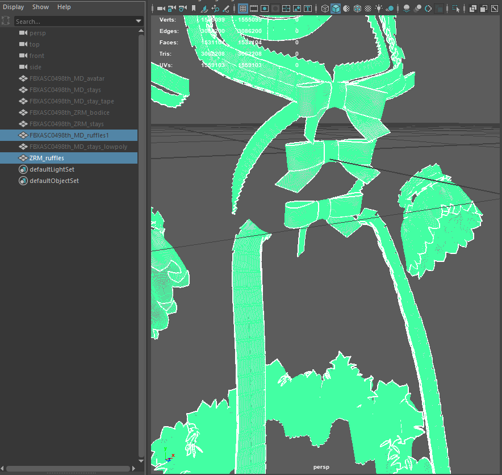Toggle the viewport grid display icon
The image size is (502, 475).
[x=242, y=9]
